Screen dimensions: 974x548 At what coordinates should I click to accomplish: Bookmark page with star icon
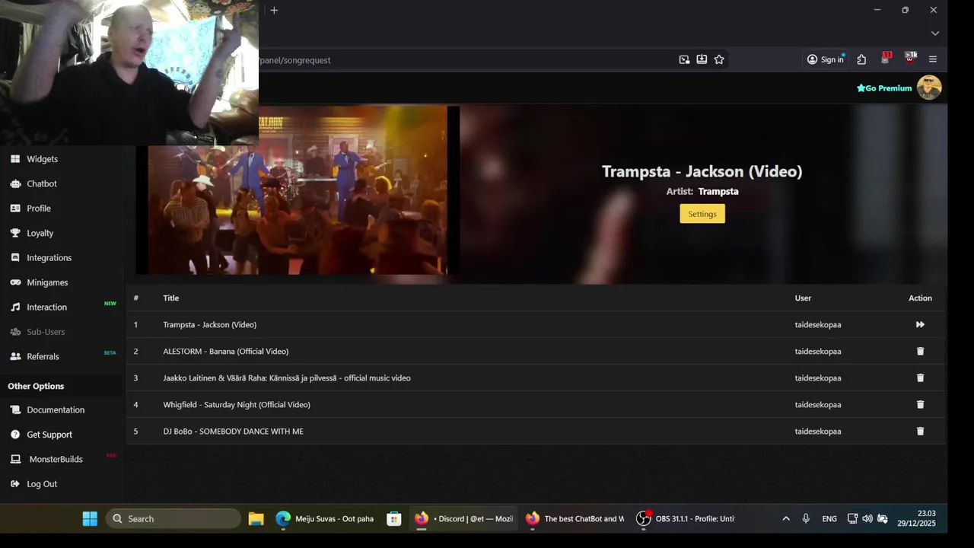[x=719, y=59]
